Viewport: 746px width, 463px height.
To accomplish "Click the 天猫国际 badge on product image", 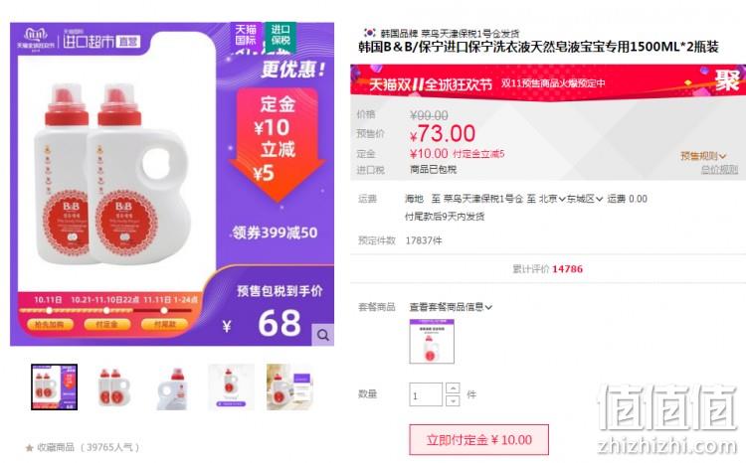I will pyautogui.click(x=246, y=35).
